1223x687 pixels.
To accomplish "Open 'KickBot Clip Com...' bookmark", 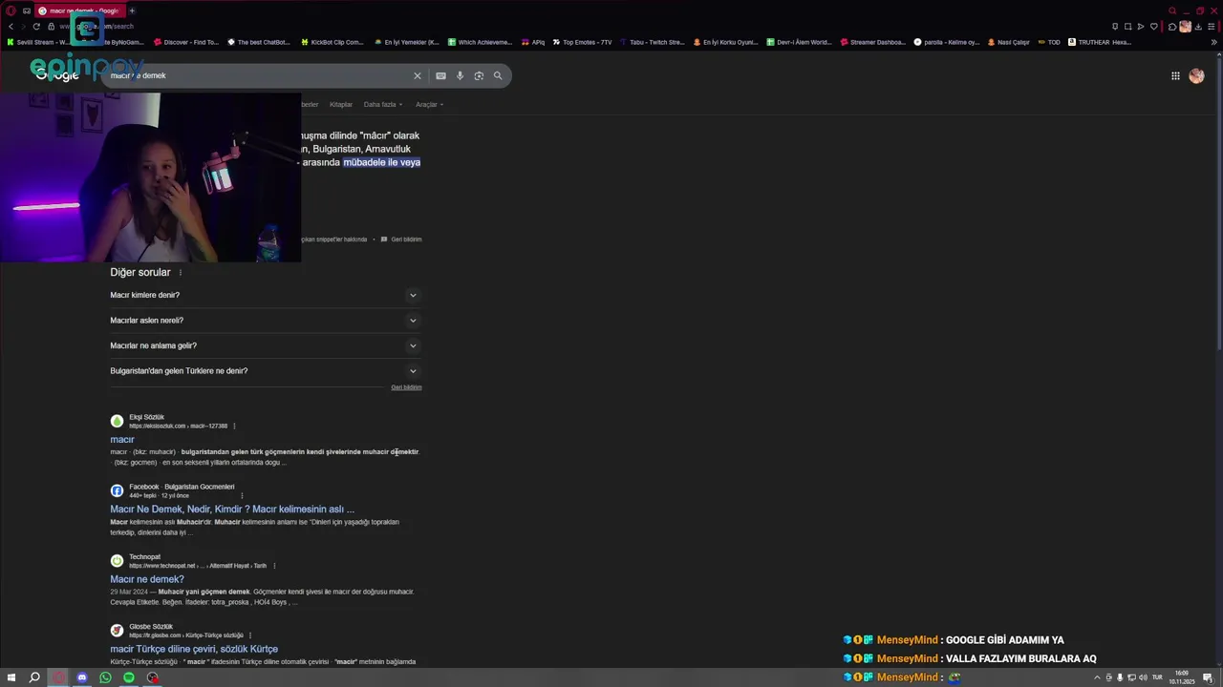I will tap(333, 42).
